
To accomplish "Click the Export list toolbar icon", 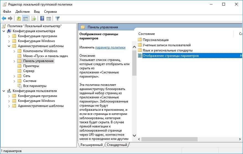I will [x=34, y=19].
